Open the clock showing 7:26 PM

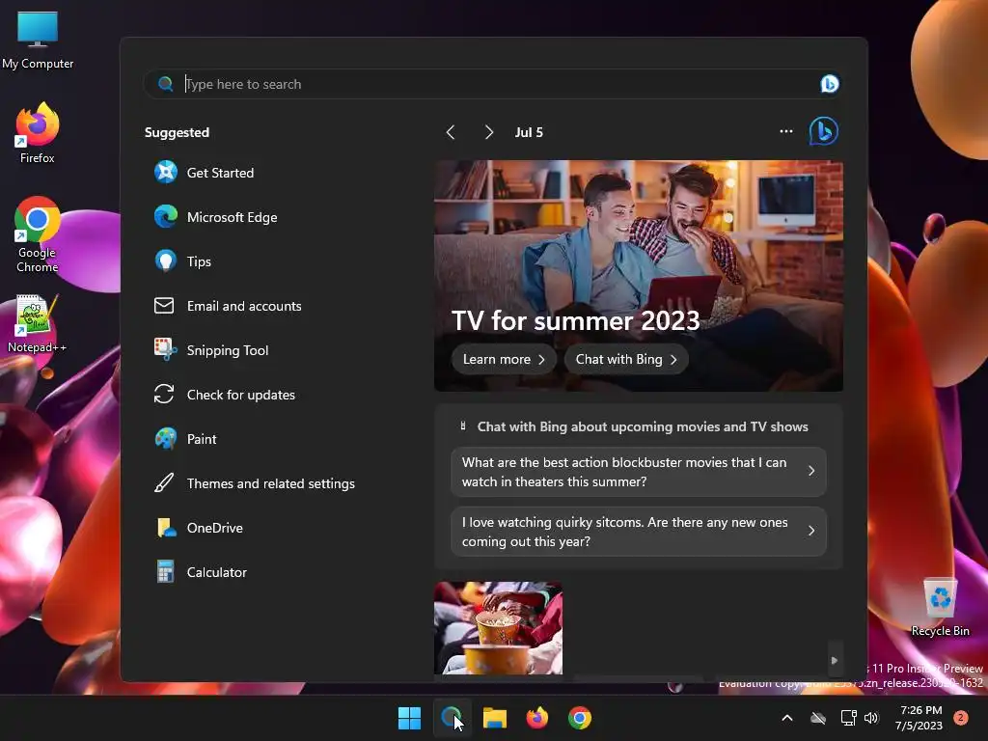click(x=919, y=718)
